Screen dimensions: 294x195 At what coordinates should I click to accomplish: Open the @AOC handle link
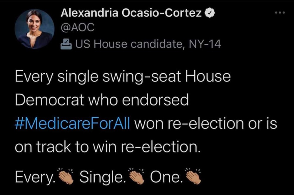point(78,28)
